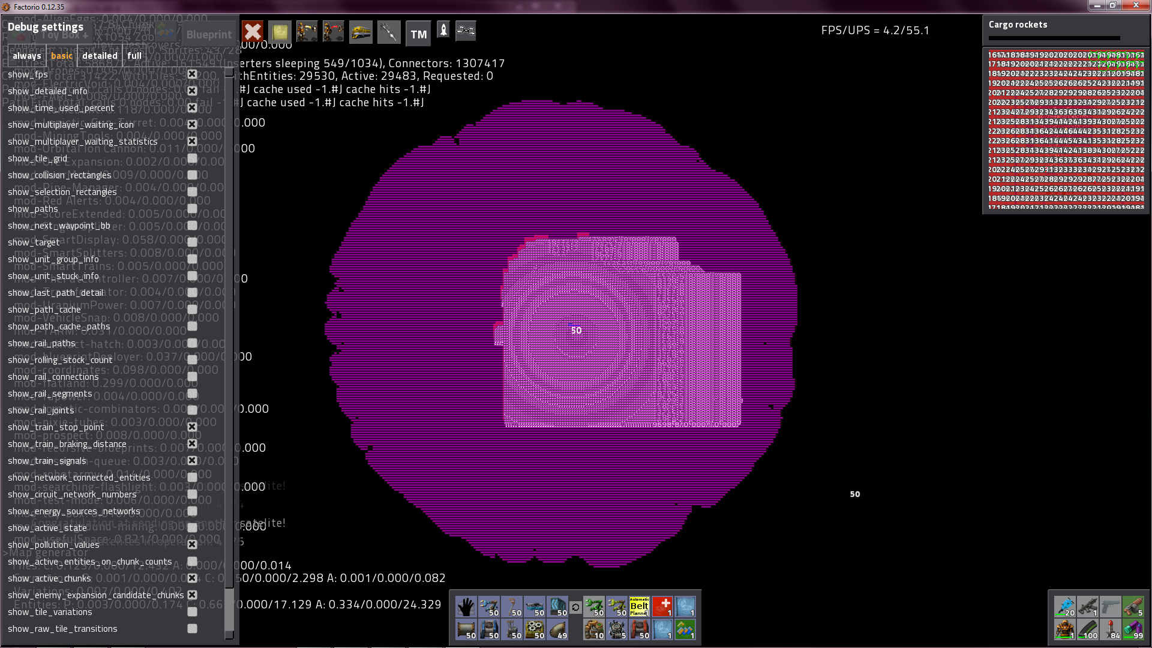The width and height of the screenshot is (1152, 648).
Task: Switch to the always debug tab
Action: coord(26,56)
